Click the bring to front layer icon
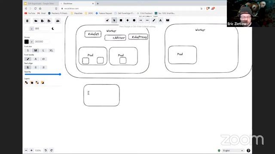The width and height of the screenshot is (275, 154). click(x=43, y=83)
